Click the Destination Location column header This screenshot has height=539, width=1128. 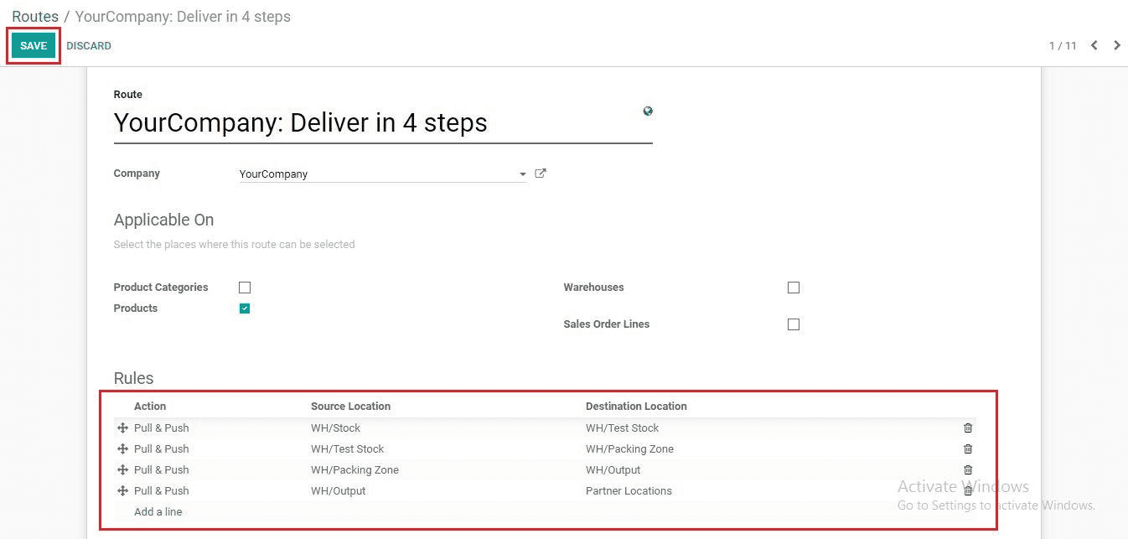pos(636,407)
